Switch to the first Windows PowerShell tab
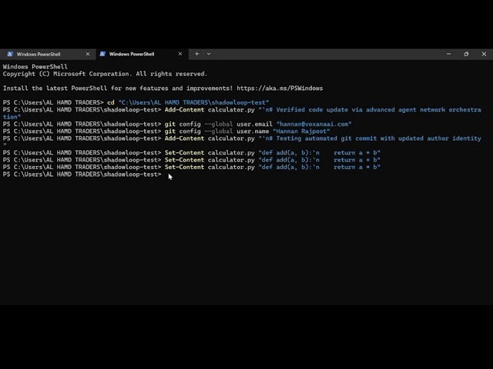This screenshot has height=369, width=493. point(48,55)
